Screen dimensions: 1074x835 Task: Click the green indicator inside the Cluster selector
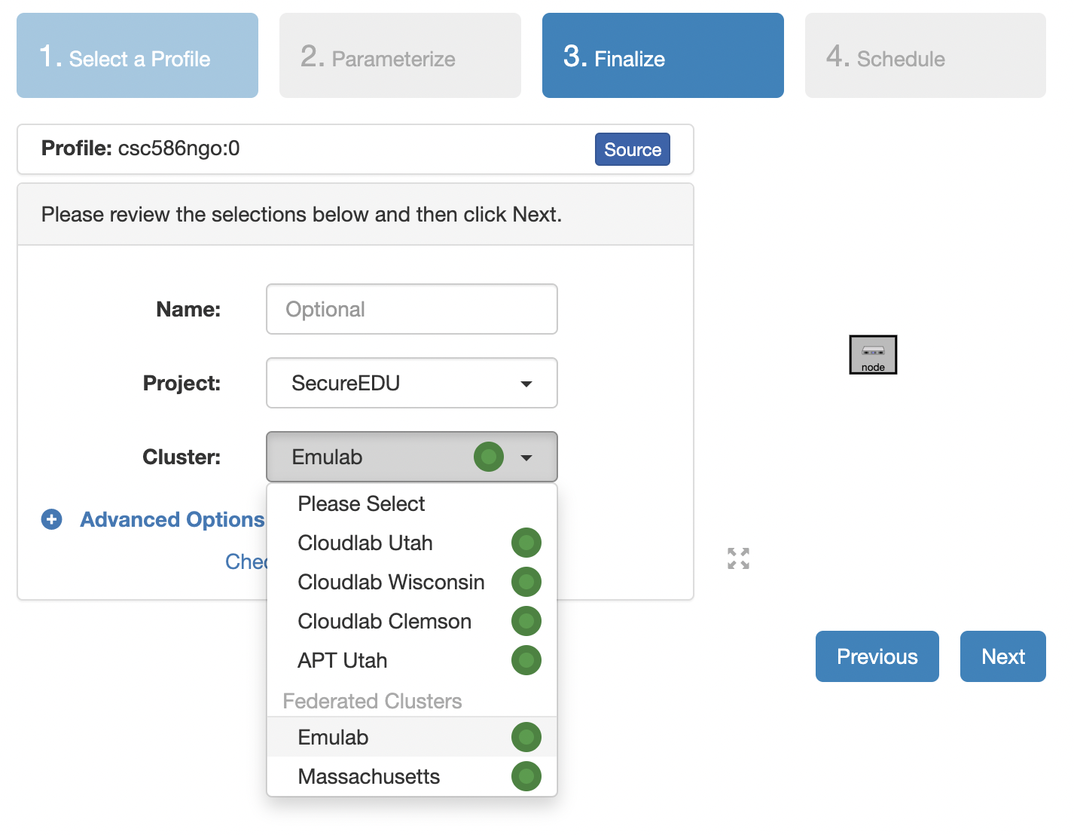[x=489, y=457]
